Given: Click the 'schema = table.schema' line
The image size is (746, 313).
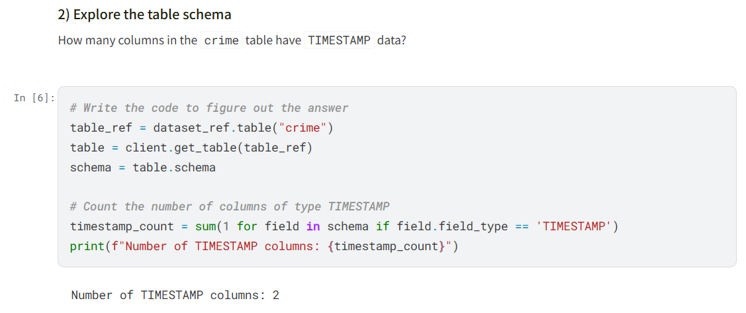Looking at the screenshot, I should coord(142,167).
